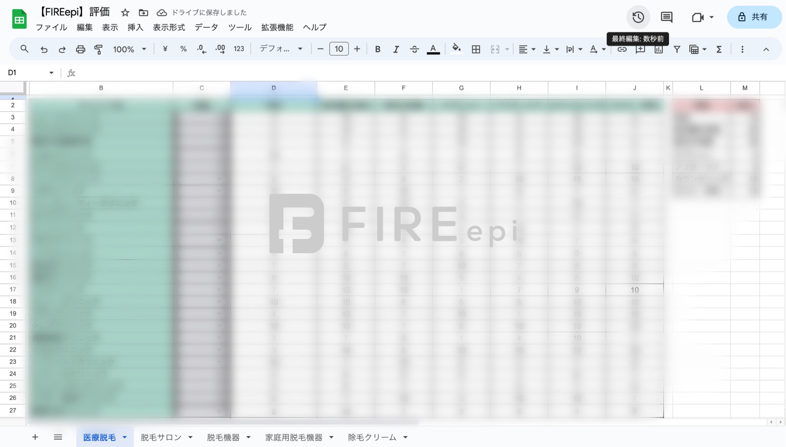Click the version history icon
This screenshot has height=447, width=786.
tap(638, 17)
